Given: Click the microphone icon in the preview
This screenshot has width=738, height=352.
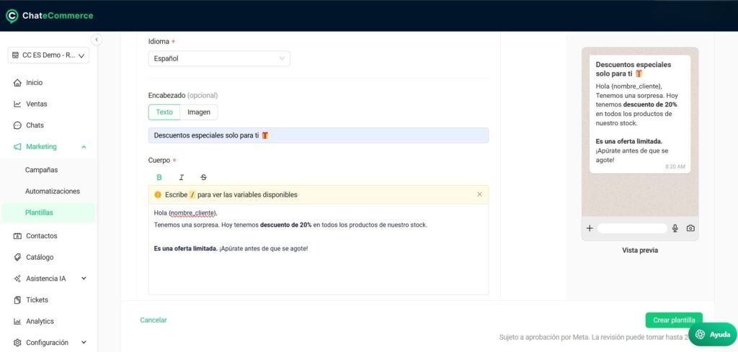Looking at the screenshot, I should (x=675, y=228).
